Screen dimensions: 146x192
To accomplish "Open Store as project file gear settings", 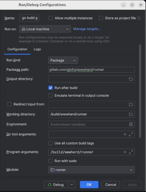I will click(139, 18).
